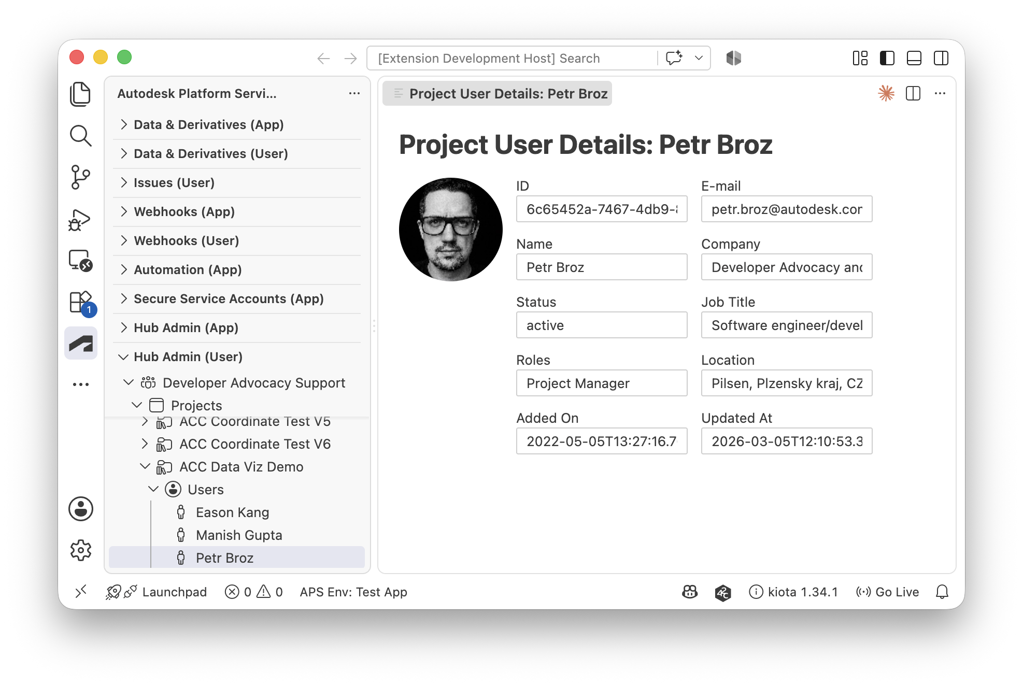Viewport: 1023px width, 686px height.
Task: Click the Company field
Action: click(x=787, y=267)
